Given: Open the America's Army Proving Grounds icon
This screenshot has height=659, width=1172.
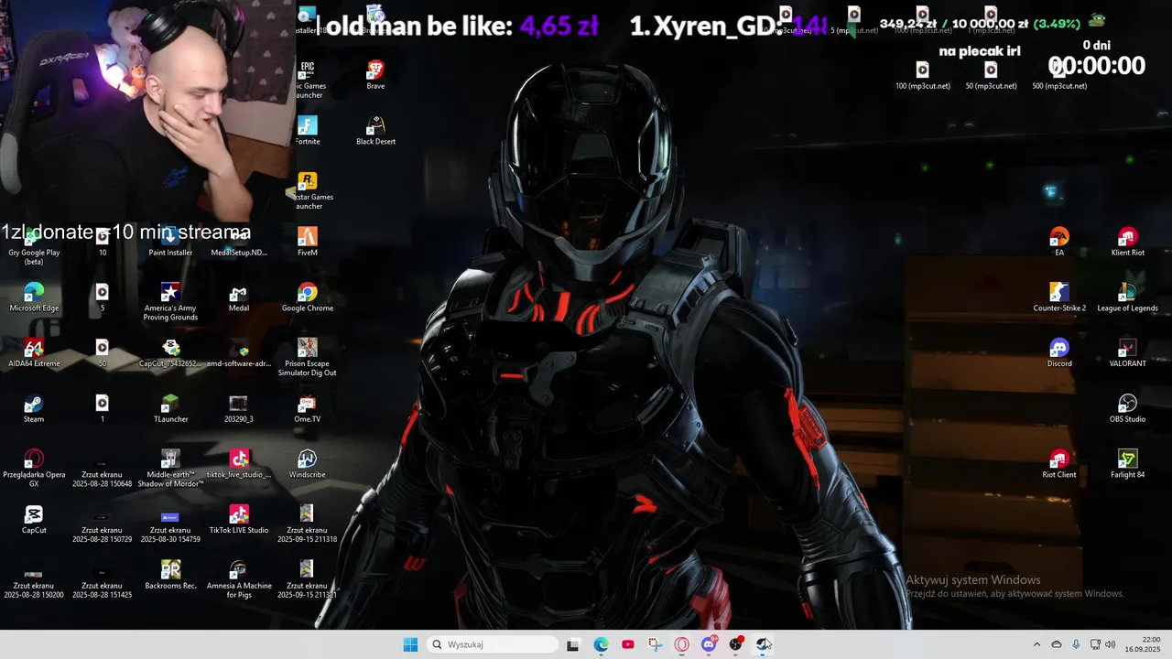Looking at the screenshot, I should 170,302.
